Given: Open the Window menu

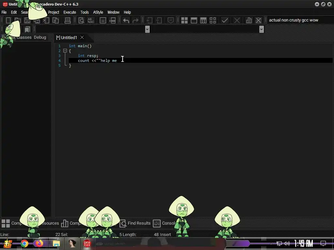Looking at the screenshot, I should pos(113,12).
